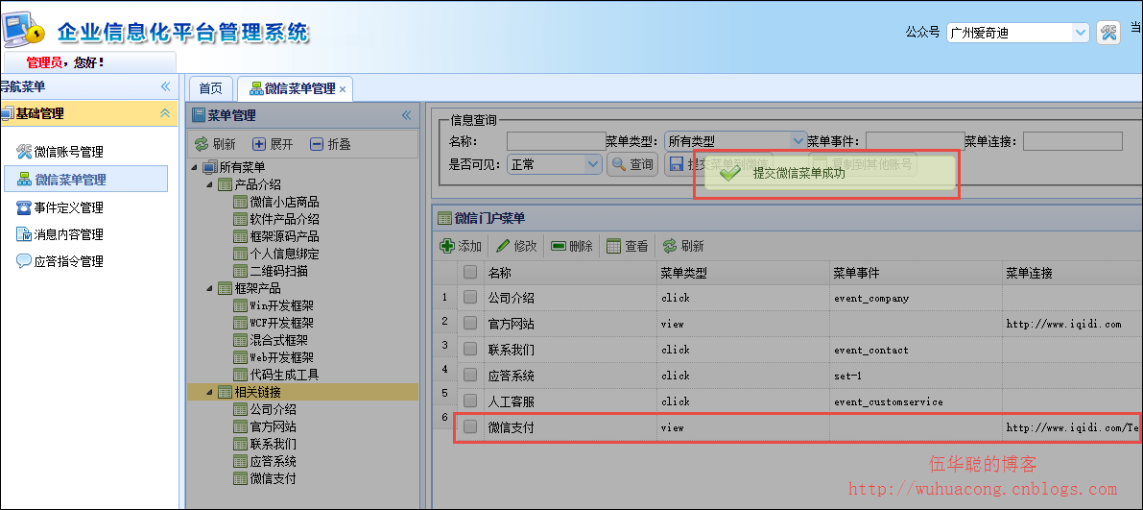The height and width of the screenshot is (510, 1143).
Task: Focus the 菜单连接 search input field
Action: point(1072,141)
